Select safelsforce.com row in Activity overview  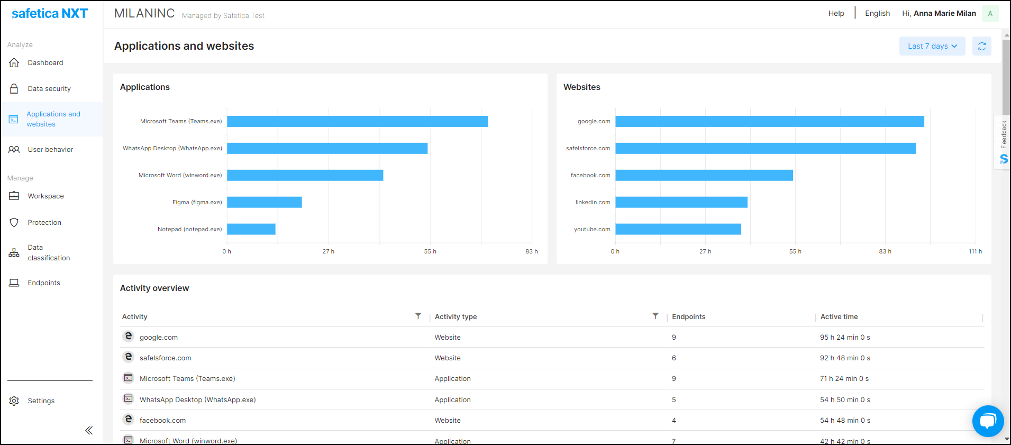[x=552, y=358]
